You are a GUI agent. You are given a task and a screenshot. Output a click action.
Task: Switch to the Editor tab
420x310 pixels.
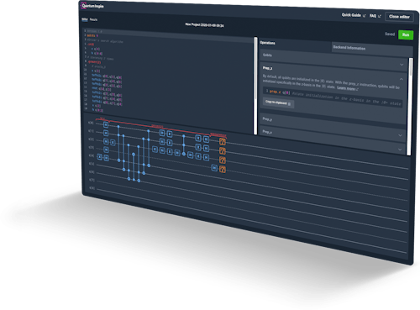pyautogui.click(x=85, y=19)
